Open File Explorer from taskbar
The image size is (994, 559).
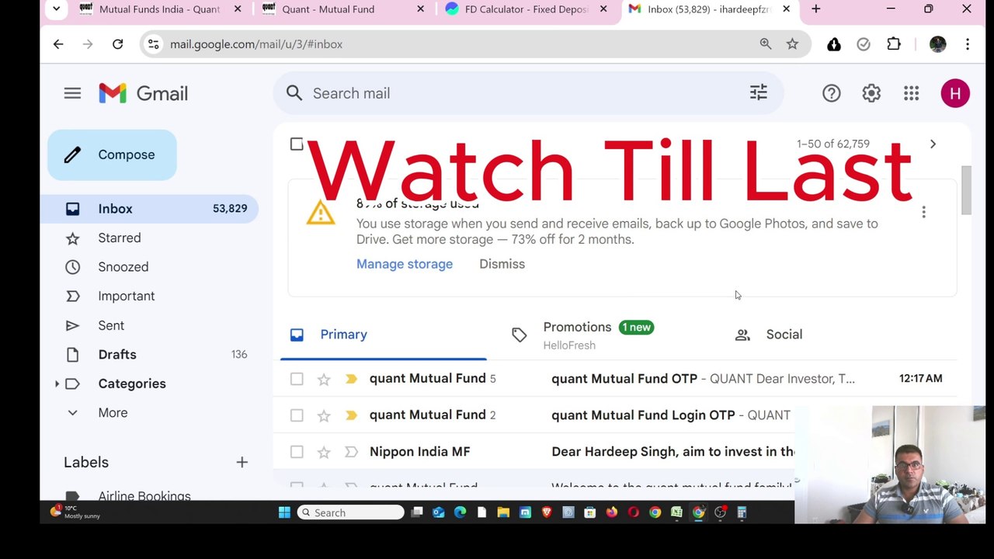tap(503, 512)
